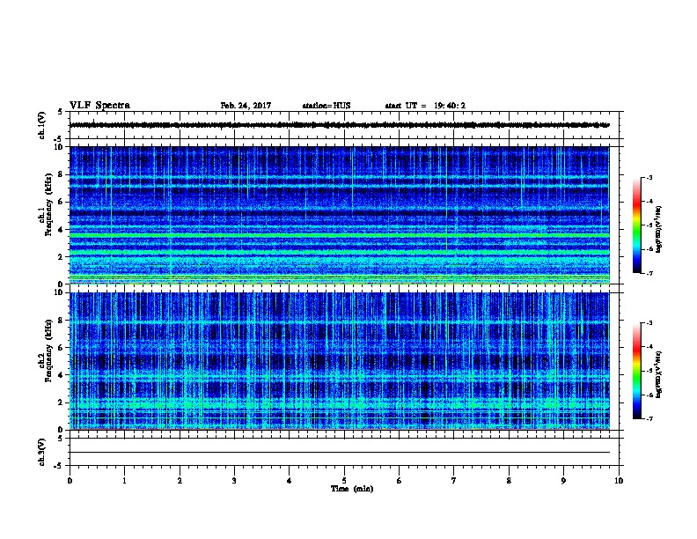The height and width of the screenshot is (539, 697).
Task: Select the date text "Feb. 24, 2017"
Action: (246, 106)
